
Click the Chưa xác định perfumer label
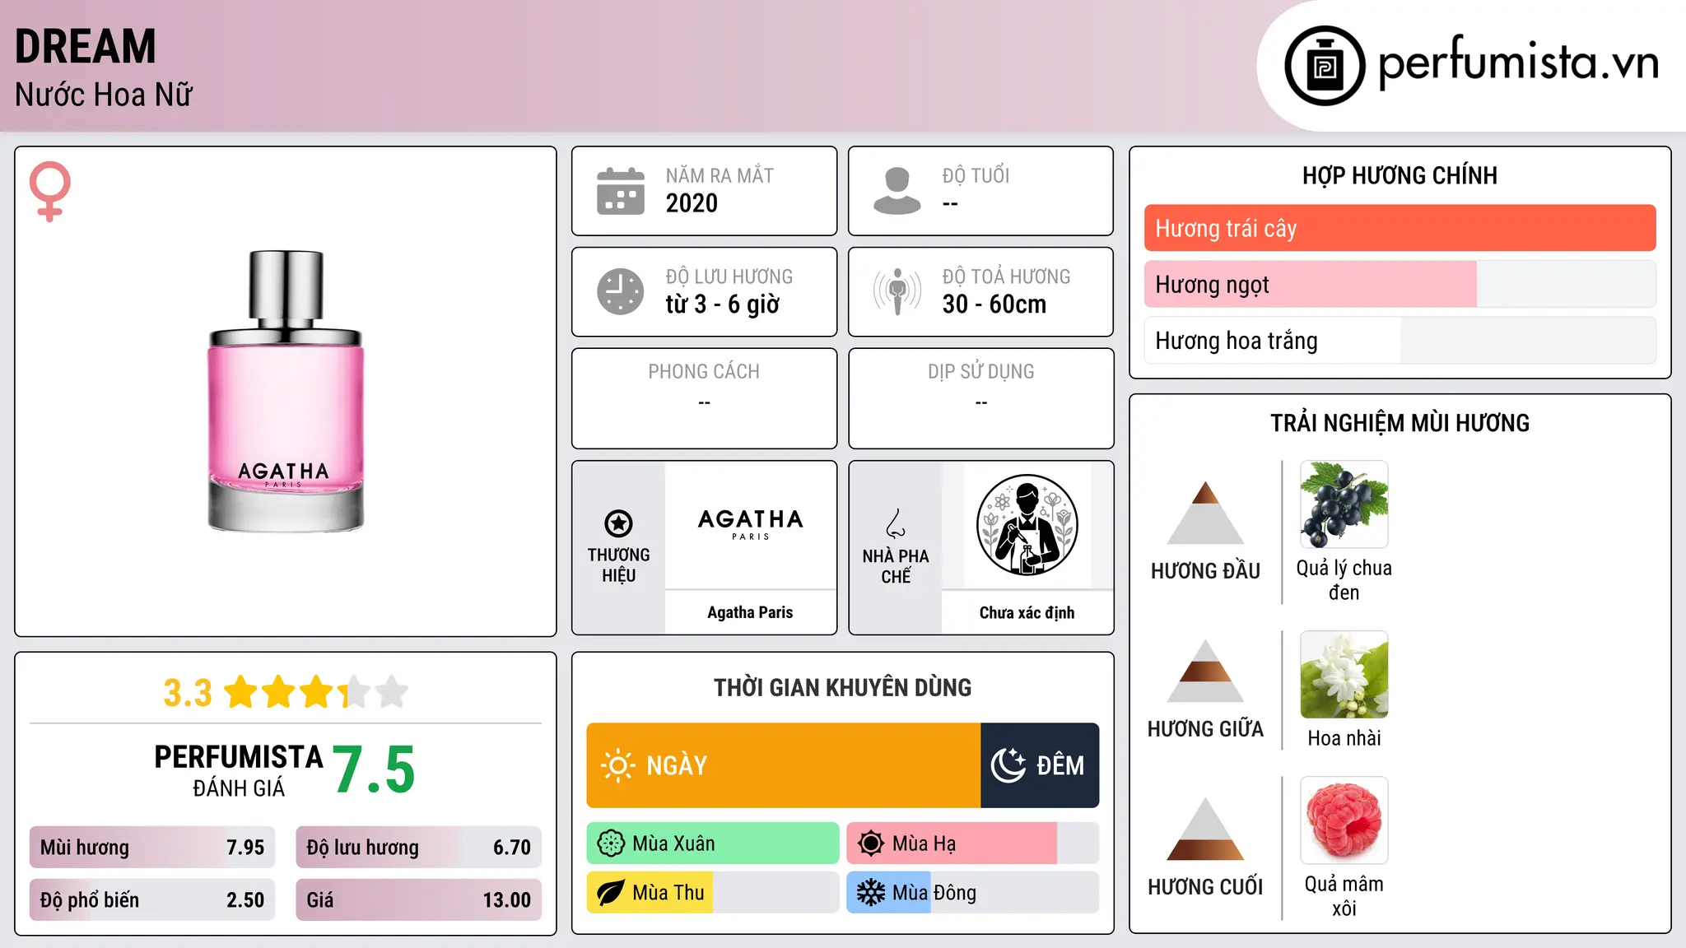pos(1027,612)
